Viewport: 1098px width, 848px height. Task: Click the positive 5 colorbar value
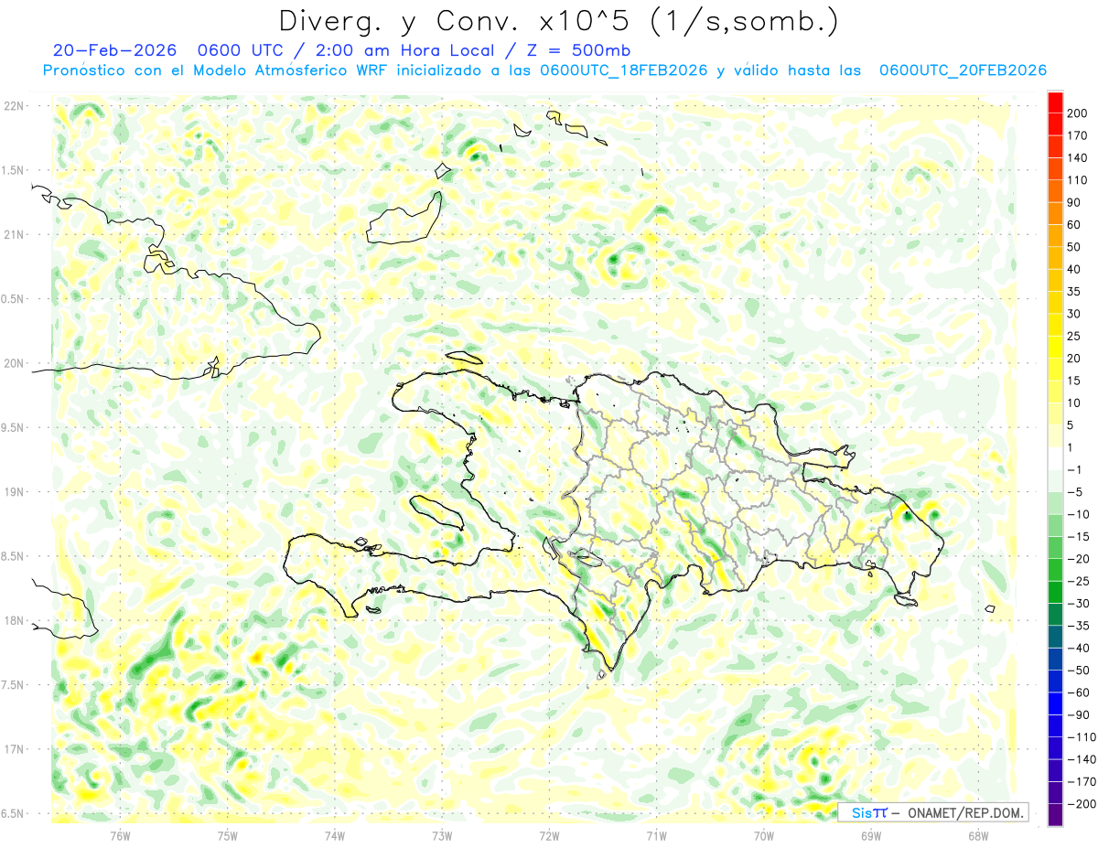1071,425
